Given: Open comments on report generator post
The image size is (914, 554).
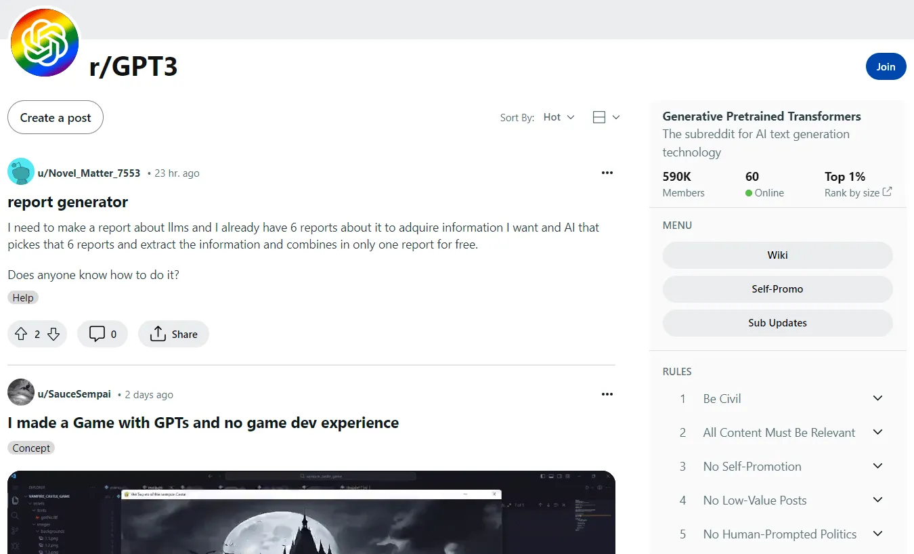Looking at the screenshot, I should [102, 334].
